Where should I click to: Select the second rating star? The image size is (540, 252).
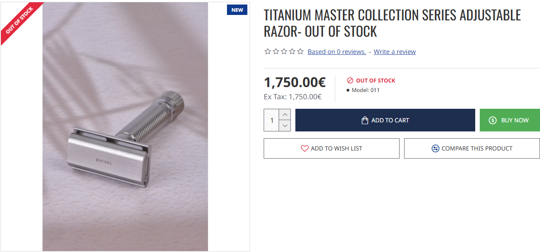[x=276, y=52]
